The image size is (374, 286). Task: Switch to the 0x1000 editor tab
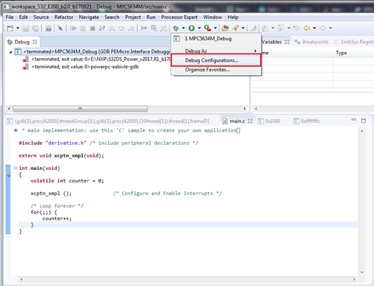270,121
